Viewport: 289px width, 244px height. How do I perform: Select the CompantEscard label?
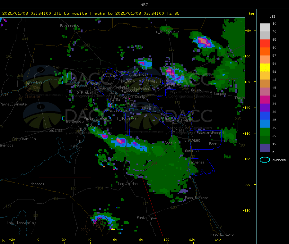tap(211, 132)
